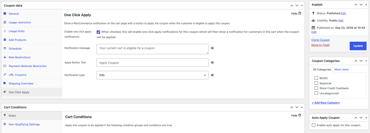Collapse the Coupon data panel
Image resolution: width=370 pixels, height=133 pixels.
coord(302,5)
